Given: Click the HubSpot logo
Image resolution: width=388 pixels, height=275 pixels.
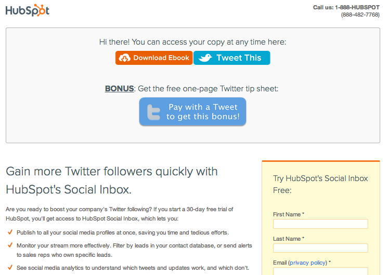Looking at the screenshot, I should click(27, 10).
